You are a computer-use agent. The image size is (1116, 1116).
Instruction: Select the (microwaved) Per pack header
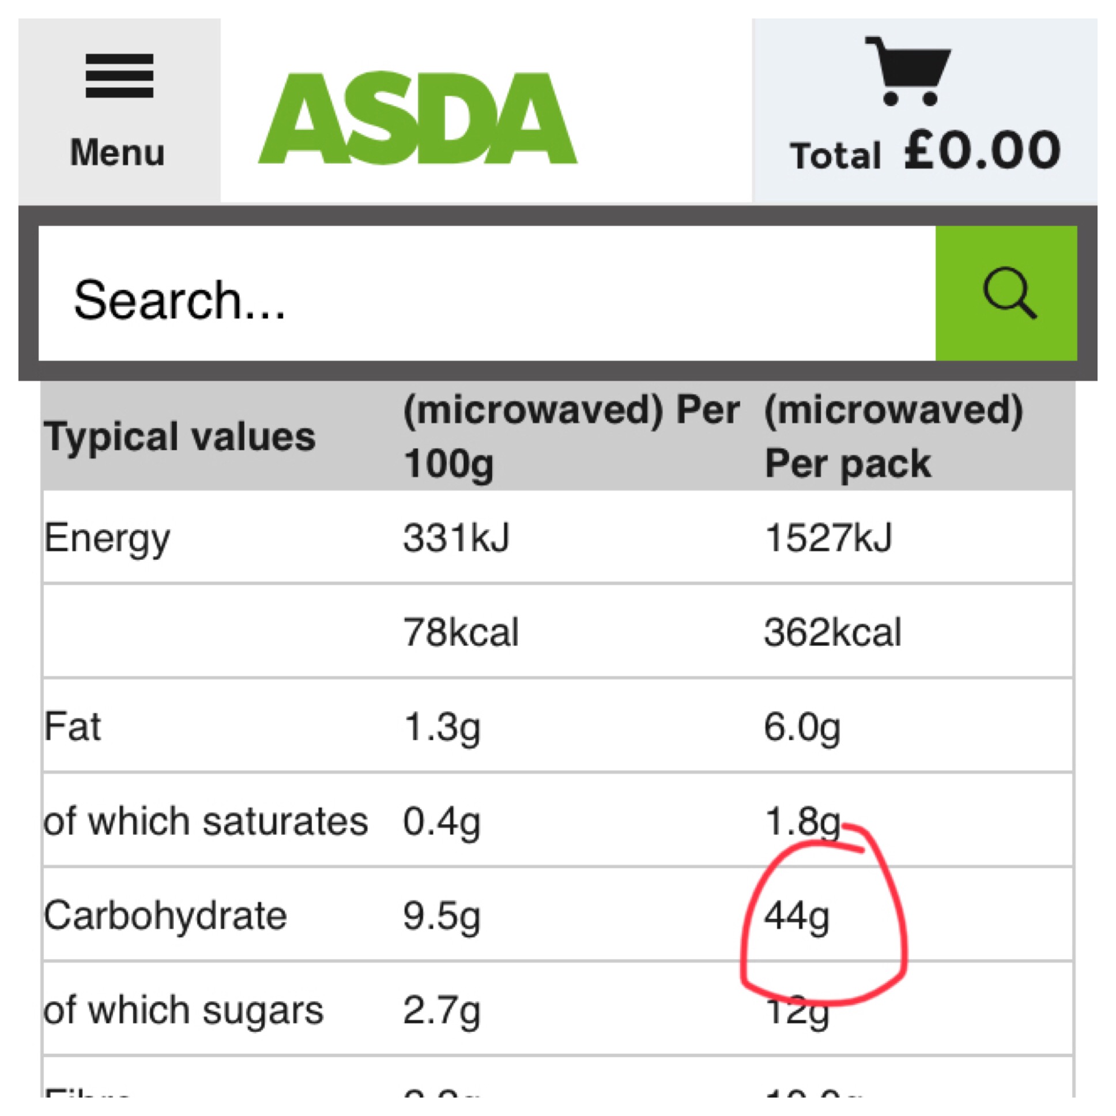(893, 437)
